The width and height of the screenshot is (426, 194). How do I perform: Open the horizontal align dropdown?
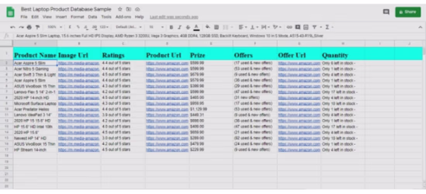[242, 27]
